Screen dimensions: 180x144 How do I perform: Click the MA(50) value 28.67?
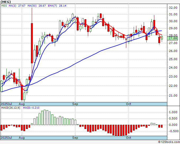42,6
